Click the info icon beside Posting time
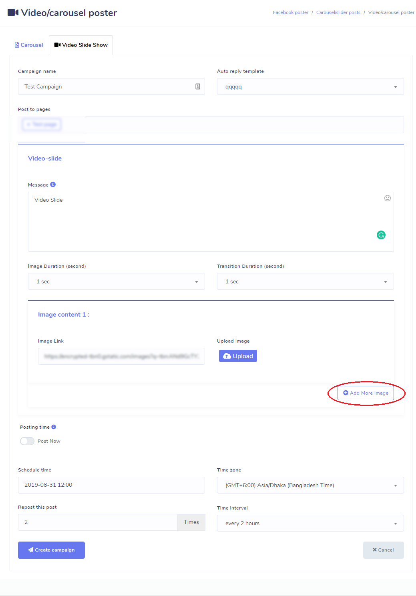Viewport: 416px width, 596px height. coord(54,427)
